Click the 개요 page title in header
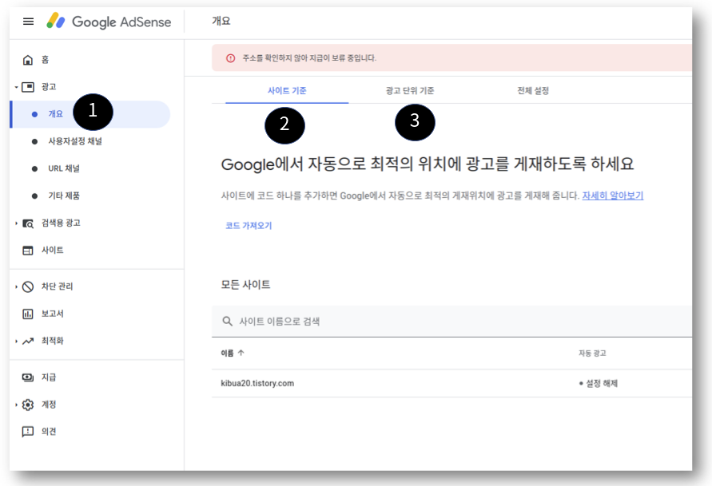Image resolution: width=712 pixels, height=486 pixels. click(x=221, y=21)
